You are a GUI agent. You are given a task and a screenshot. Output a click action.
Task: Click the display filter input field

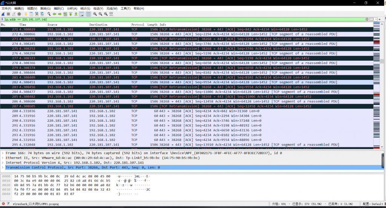point(185,19)
